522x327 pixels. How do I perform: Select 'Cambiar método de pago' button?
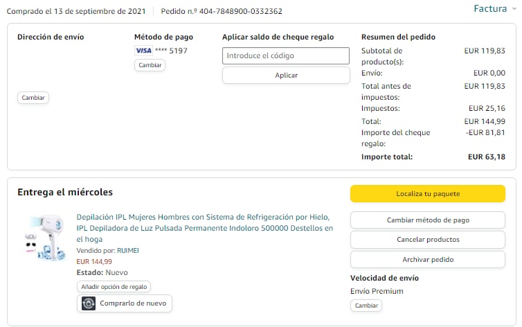click(427, 220)
